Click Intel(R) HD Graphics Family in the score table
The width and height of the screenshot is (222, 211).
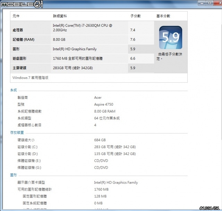[x=75, y=49]
